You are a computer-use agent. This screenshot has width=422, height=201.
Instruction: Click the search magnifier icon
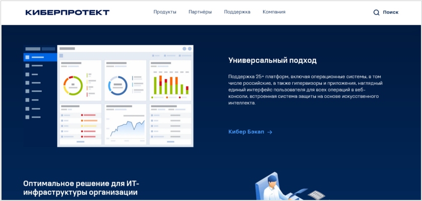(376, 13)
